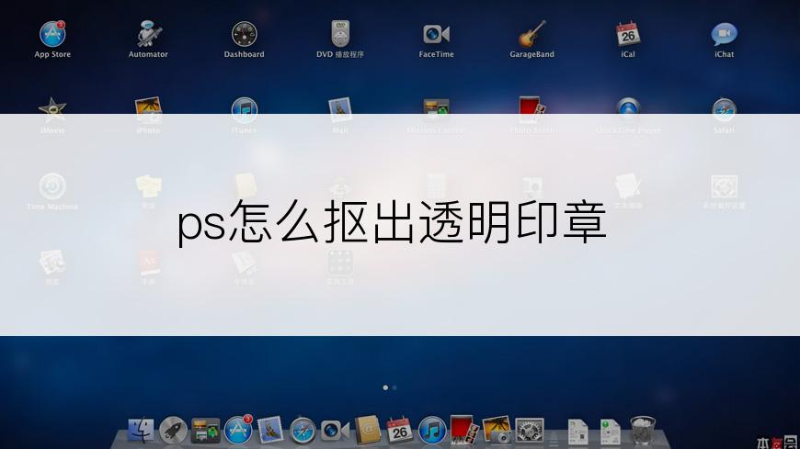Open Mission Control in the Launchpad grid
Screen dimensions: 800x449
pyautogui.click(x=436, y=110)
